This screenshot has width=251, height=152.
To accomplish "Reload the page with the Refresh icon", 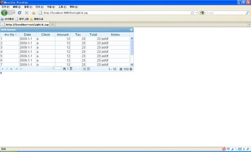I will 20,13.
